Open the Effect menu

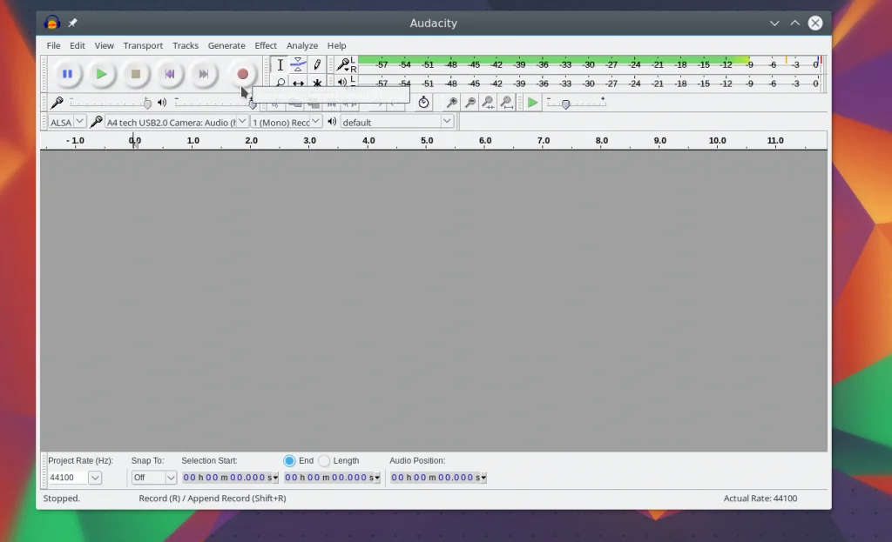click(x=266, y=45)
